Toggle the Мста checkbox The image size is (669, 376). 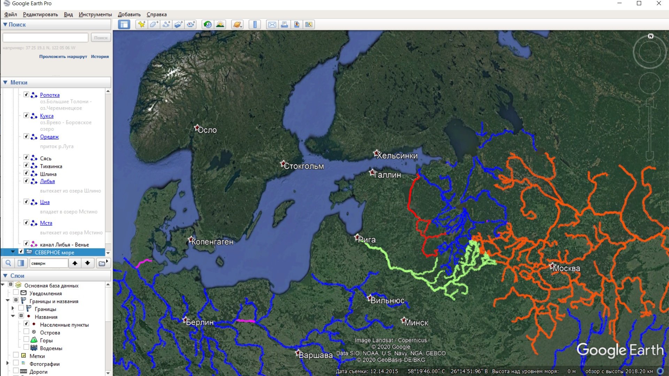(x=26, y=222)
